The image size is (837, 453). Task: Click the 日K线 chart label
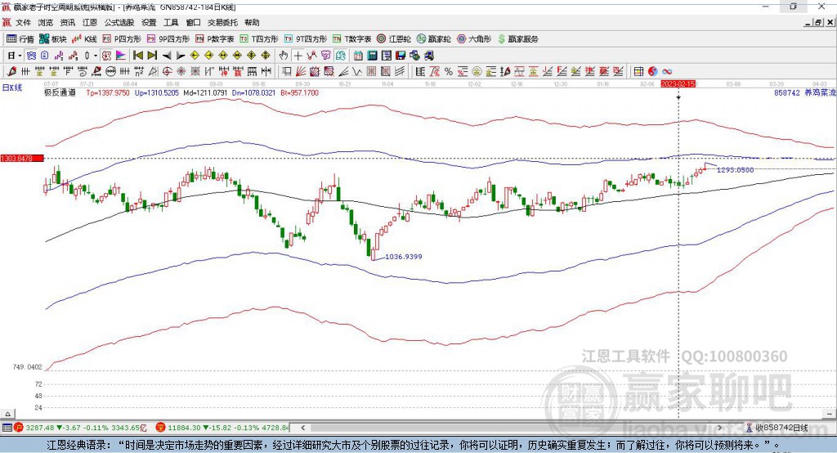pos(12,87)
